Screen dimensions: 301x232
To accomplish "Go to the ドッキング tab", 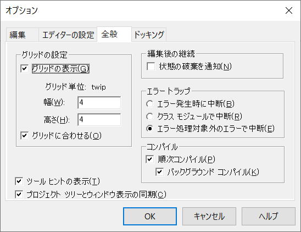I will coord(149,35).
